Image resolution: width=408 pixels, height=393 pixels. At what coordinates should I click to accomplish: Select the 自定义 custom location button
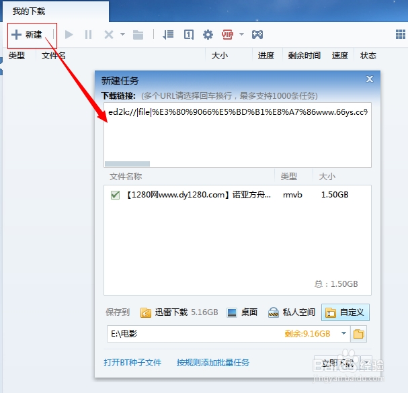[x=345, y=312]
